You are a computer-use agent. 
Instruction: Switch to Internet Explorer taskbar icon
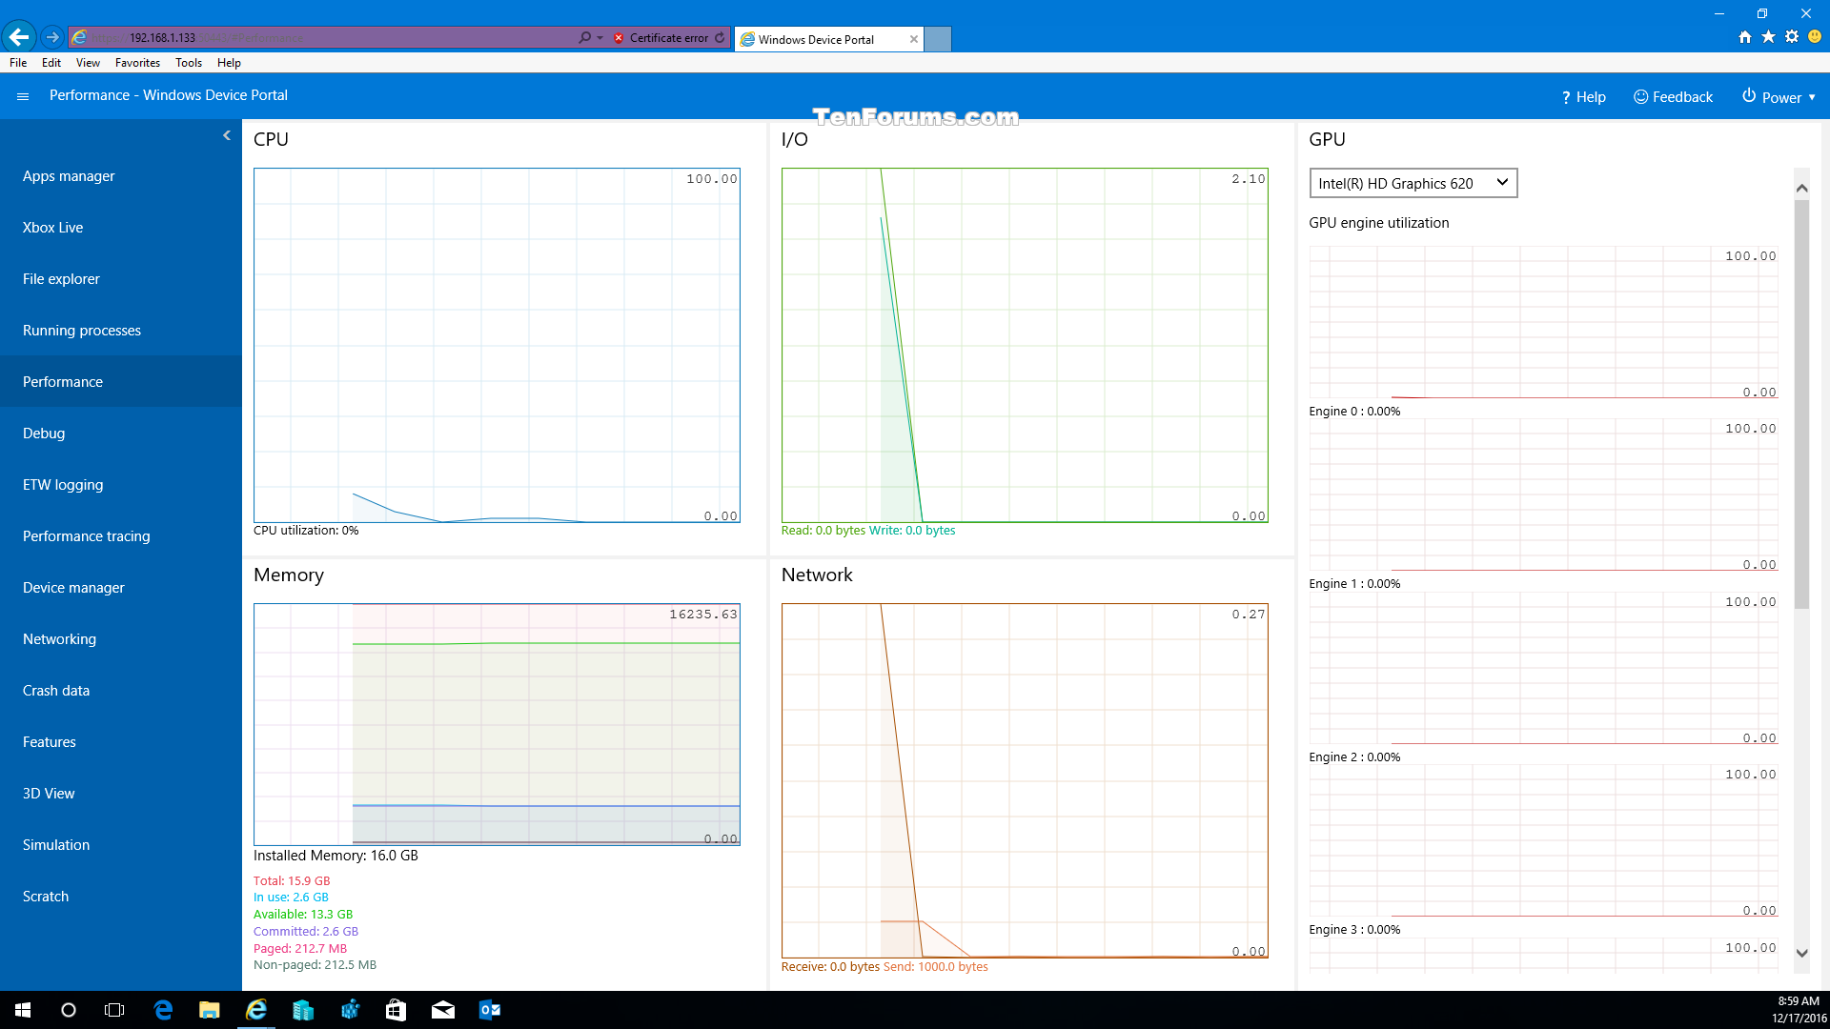[x=256, y=1010]
